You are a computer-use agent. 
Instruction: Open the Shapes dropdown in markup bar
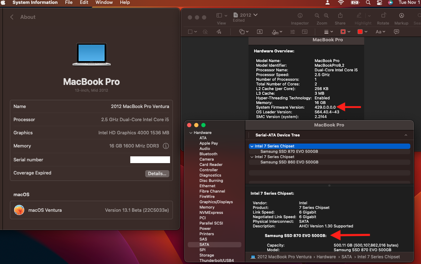point(244,32)
